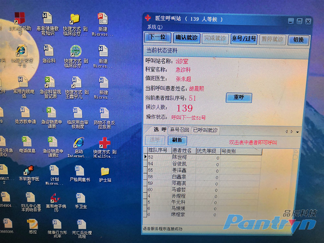Open the folder shortcut 快捷方式 到 临床诊疗
The image size is (324, 243).
point(75,25)
